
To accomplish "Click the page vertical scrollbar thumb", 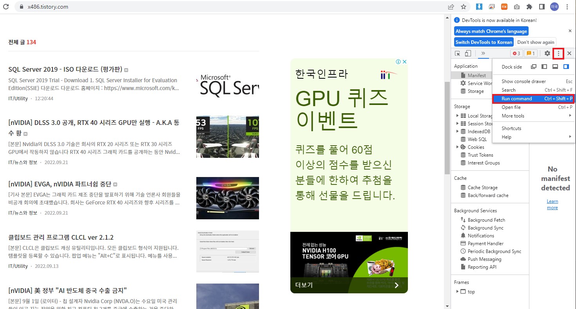I will (x=447, y=128).
